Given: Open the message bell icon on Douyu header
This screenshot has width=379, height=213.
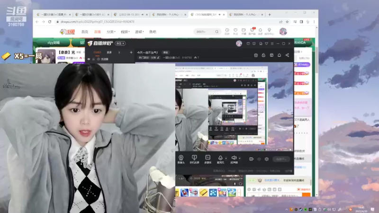Looking at the screenshot, I should (260, 31).
